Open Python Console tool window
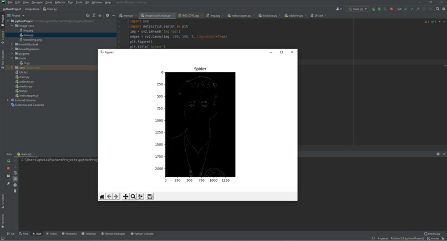This screenshot has width=447, height=241. [x=142, y=234]
